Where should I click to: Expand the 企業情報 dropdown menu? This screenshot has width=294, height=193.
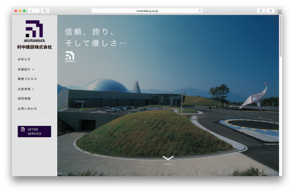[26, 89]
